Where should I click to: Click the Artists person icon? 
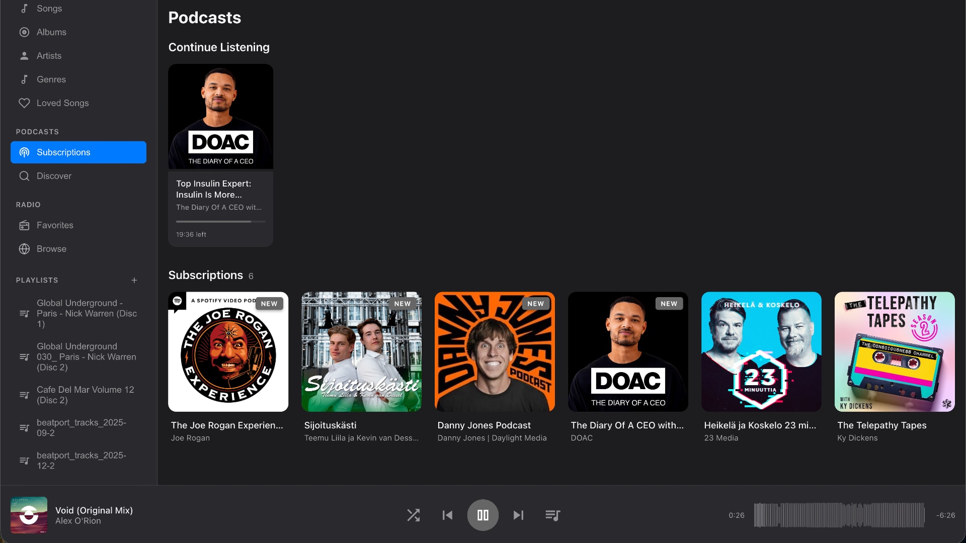(x=24, y=56)
